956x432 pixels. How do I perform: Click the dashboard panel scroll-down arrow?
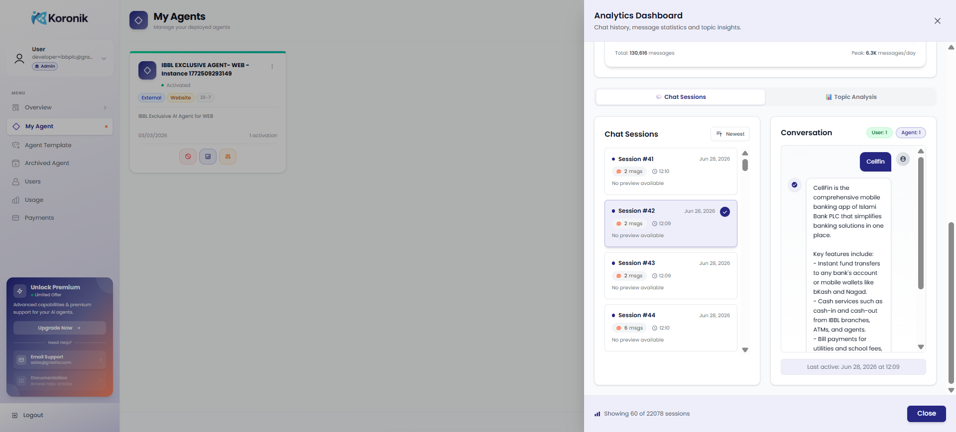[x=951, y=390]
